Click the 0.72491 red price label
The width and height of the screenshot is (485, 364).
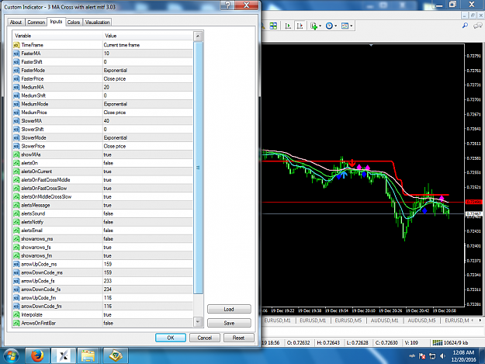click(473, 202)
